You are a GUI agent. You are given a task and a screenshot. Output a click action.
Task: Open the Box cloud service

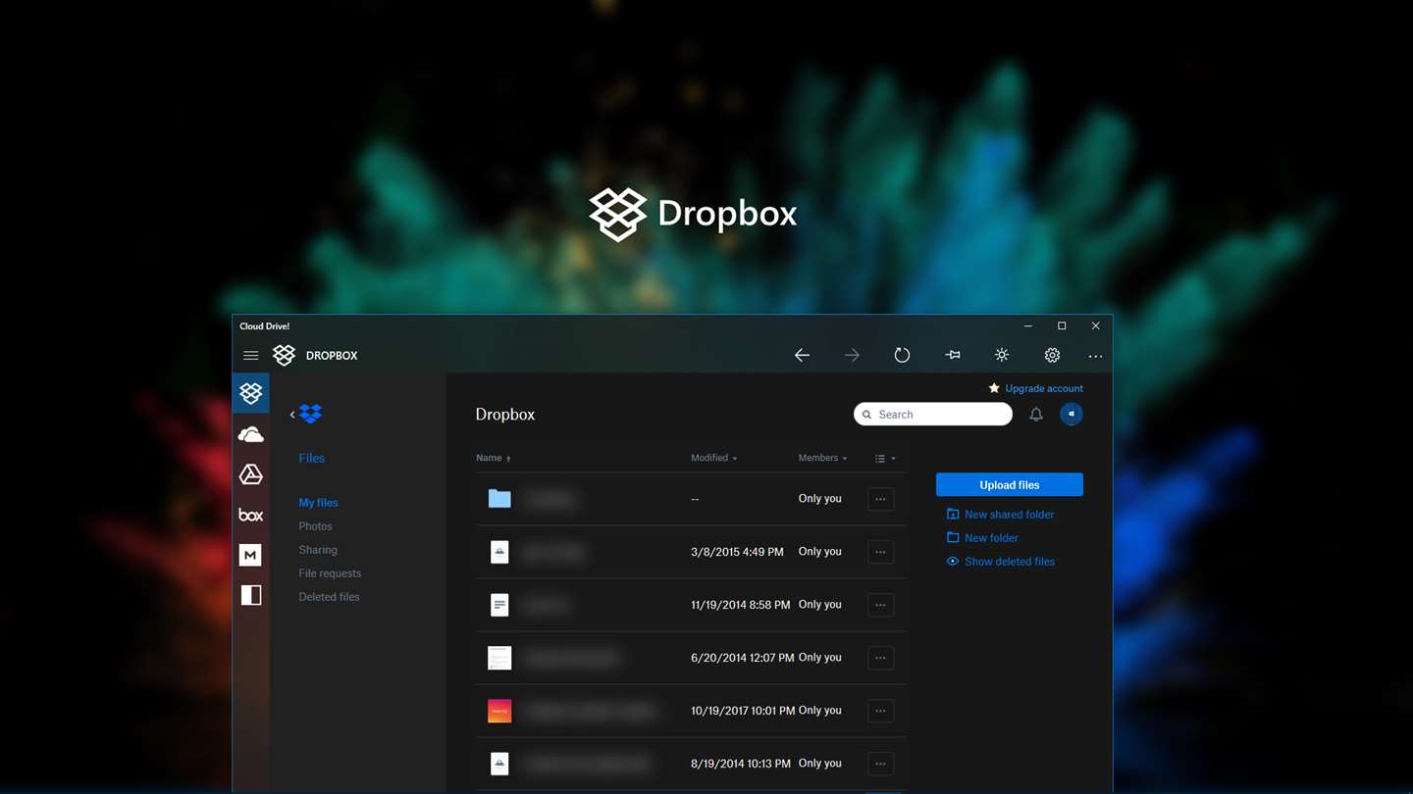[251, 515]
